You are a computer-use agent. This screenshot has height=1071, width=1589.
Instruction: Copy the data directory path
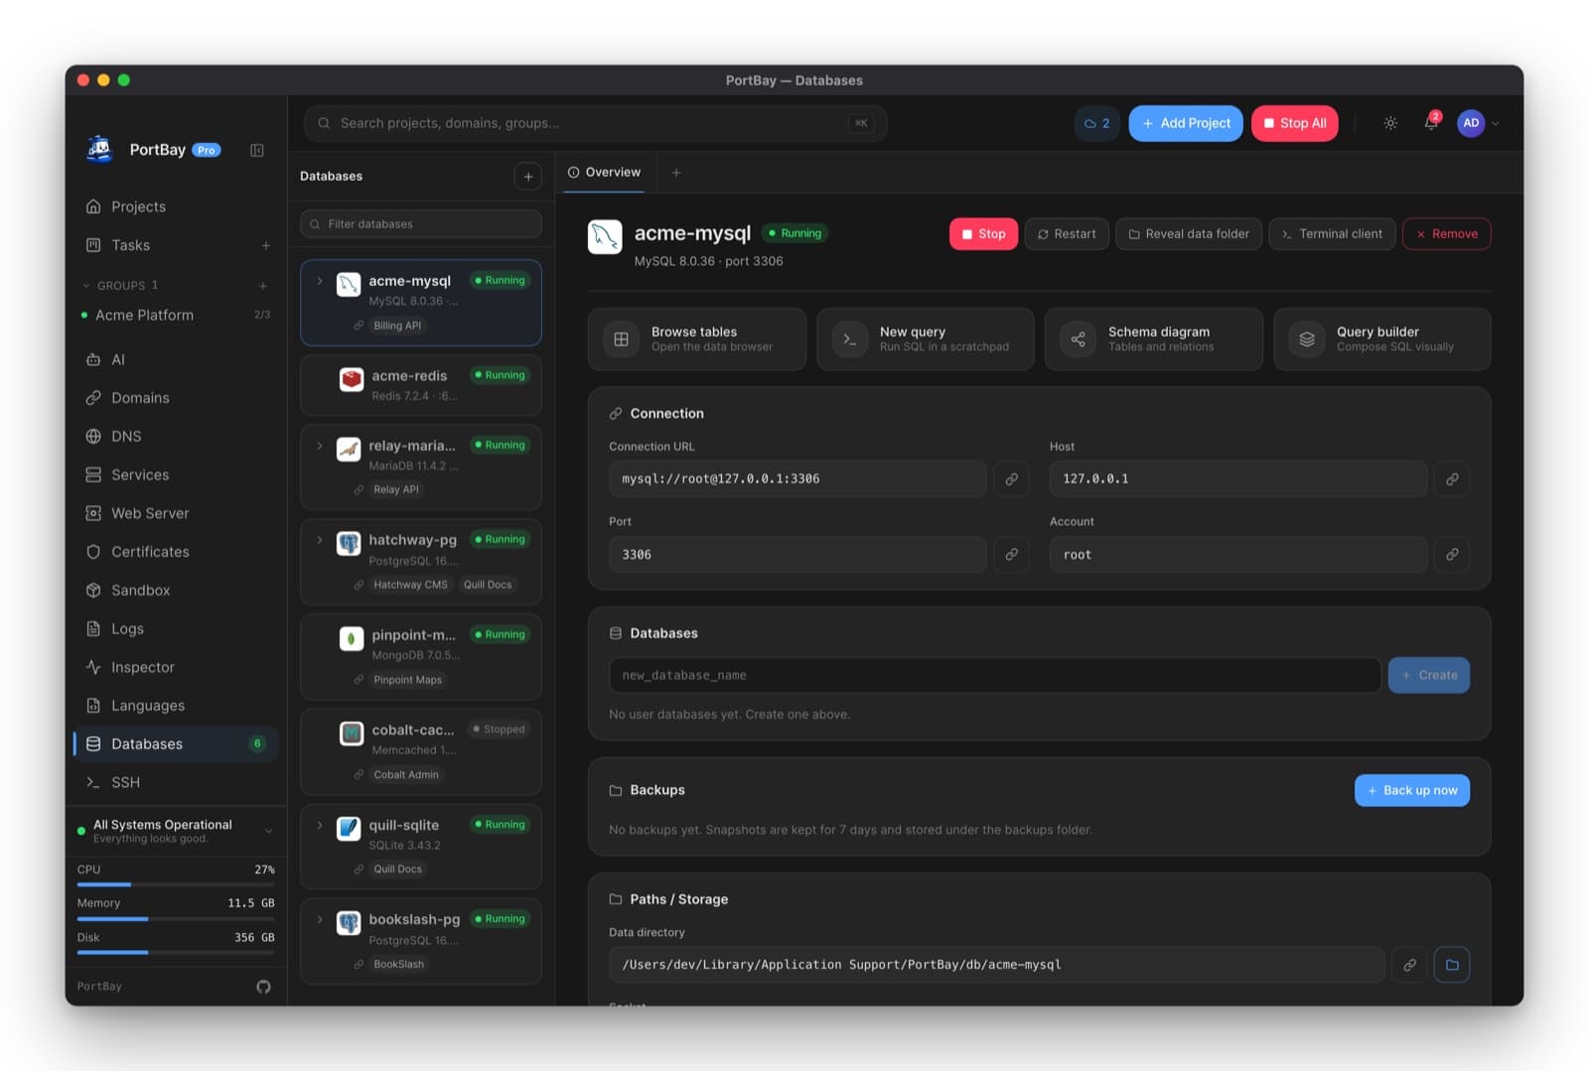coord(1409,965)
